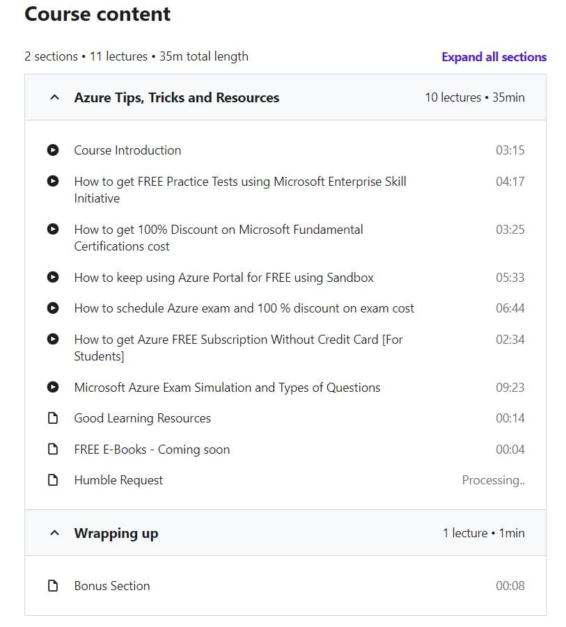Click play icon for FREE Subscription lecture
Viewport: 566px width, 627px height.
(53, 339)
